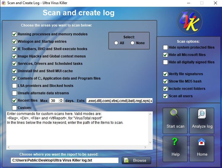Toggle Scan all users option
This screenshot has width=222, height=168.
click(x=165, y=96)
